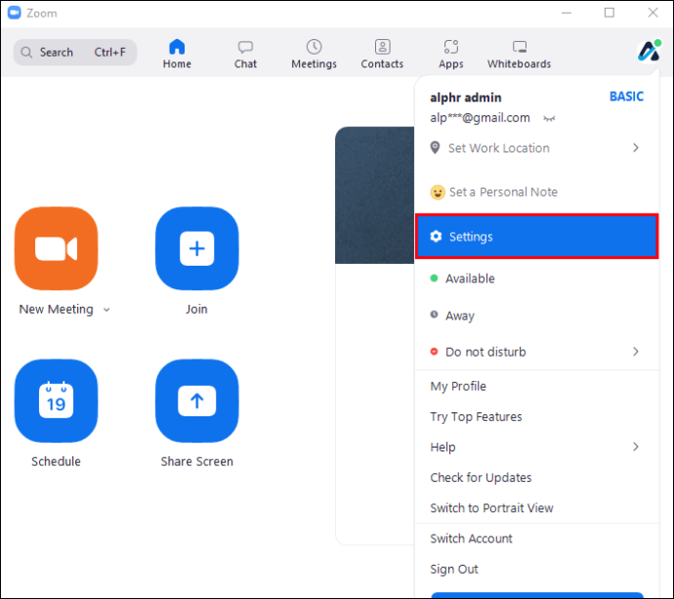Click the Zoom logo in title bar
674x599 pixels.
click(x=15, y=13)
